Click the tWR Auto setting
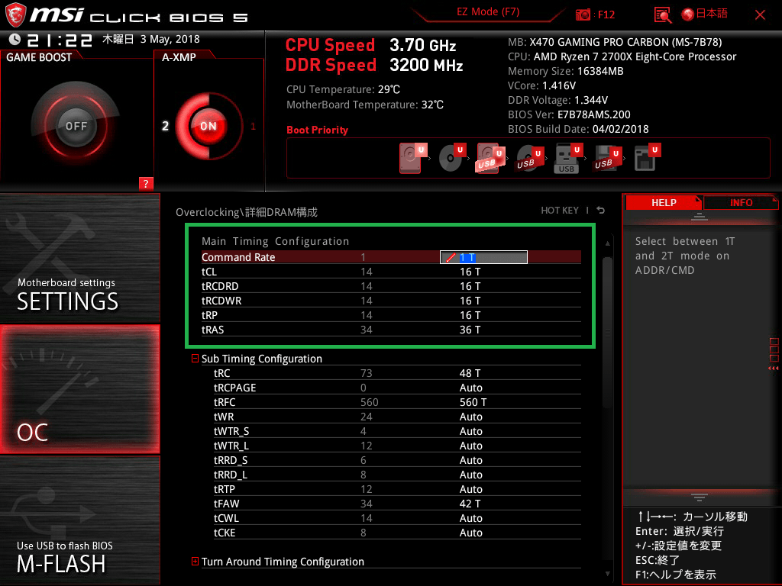 pos(470,417)
